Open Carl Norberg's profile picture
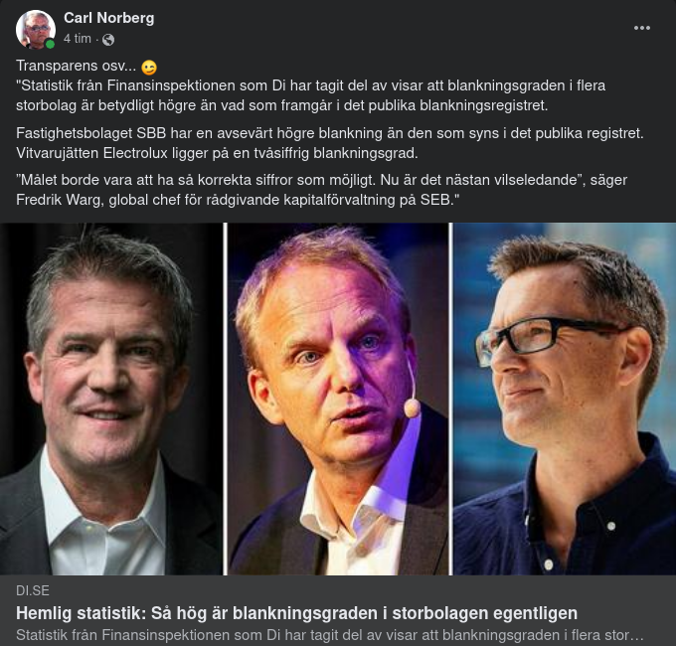This screenshot has height=646, width=676. [35, 29]
